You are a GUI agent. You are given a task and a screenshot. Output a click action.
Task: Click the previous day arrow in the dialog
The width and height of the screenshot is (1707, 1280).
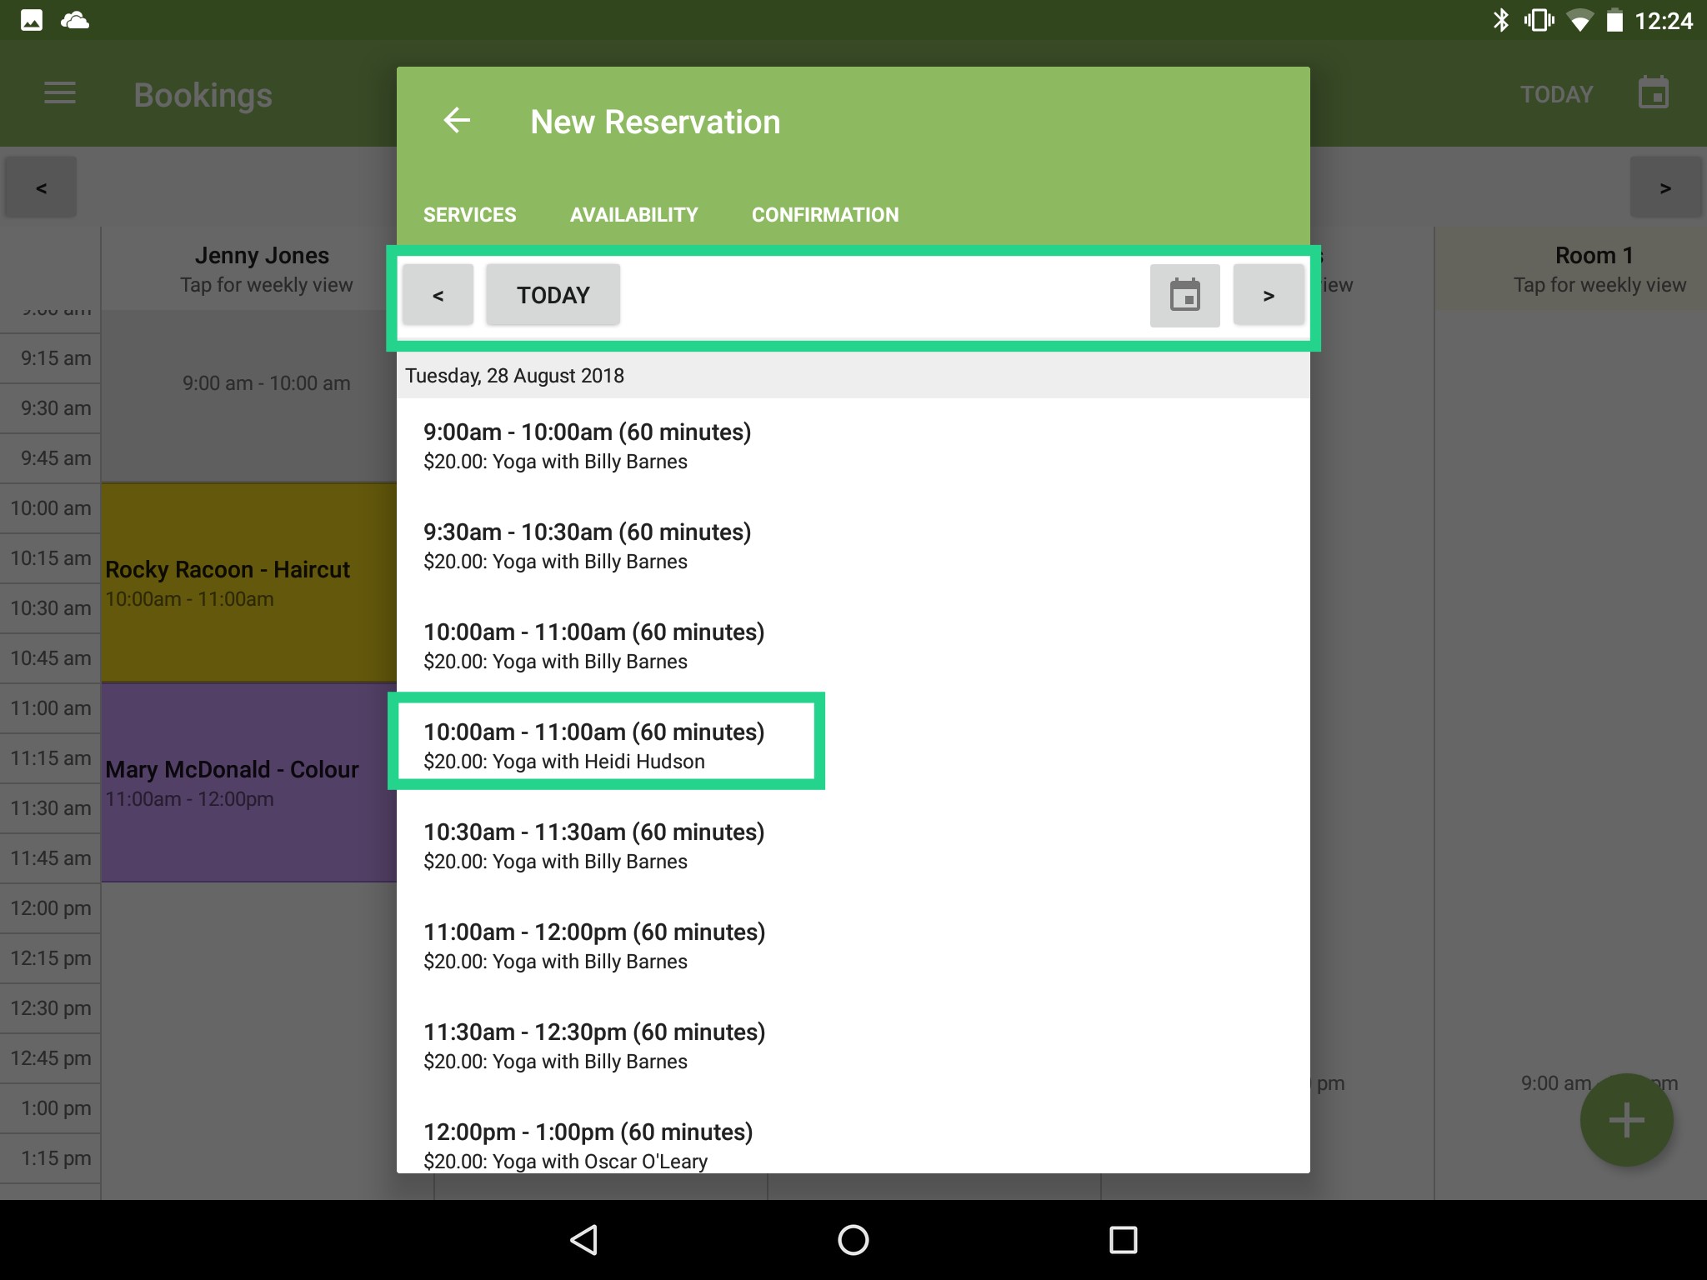[437, 294]
